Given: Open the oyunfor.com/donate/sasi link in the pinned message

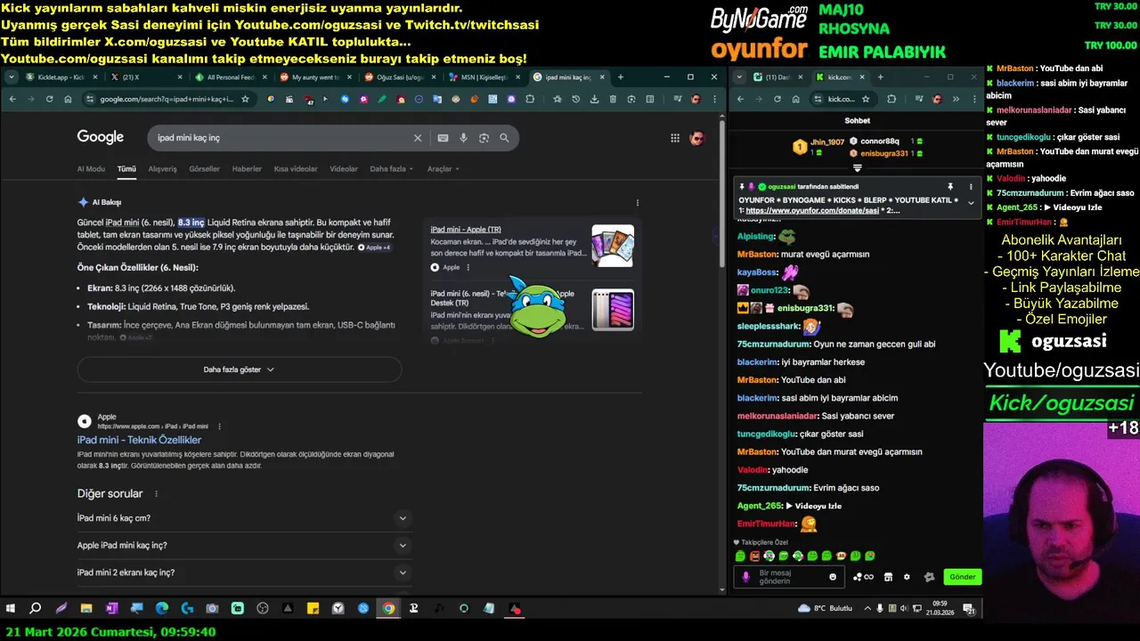Looking at the screenshot, I should coord(812,211).
